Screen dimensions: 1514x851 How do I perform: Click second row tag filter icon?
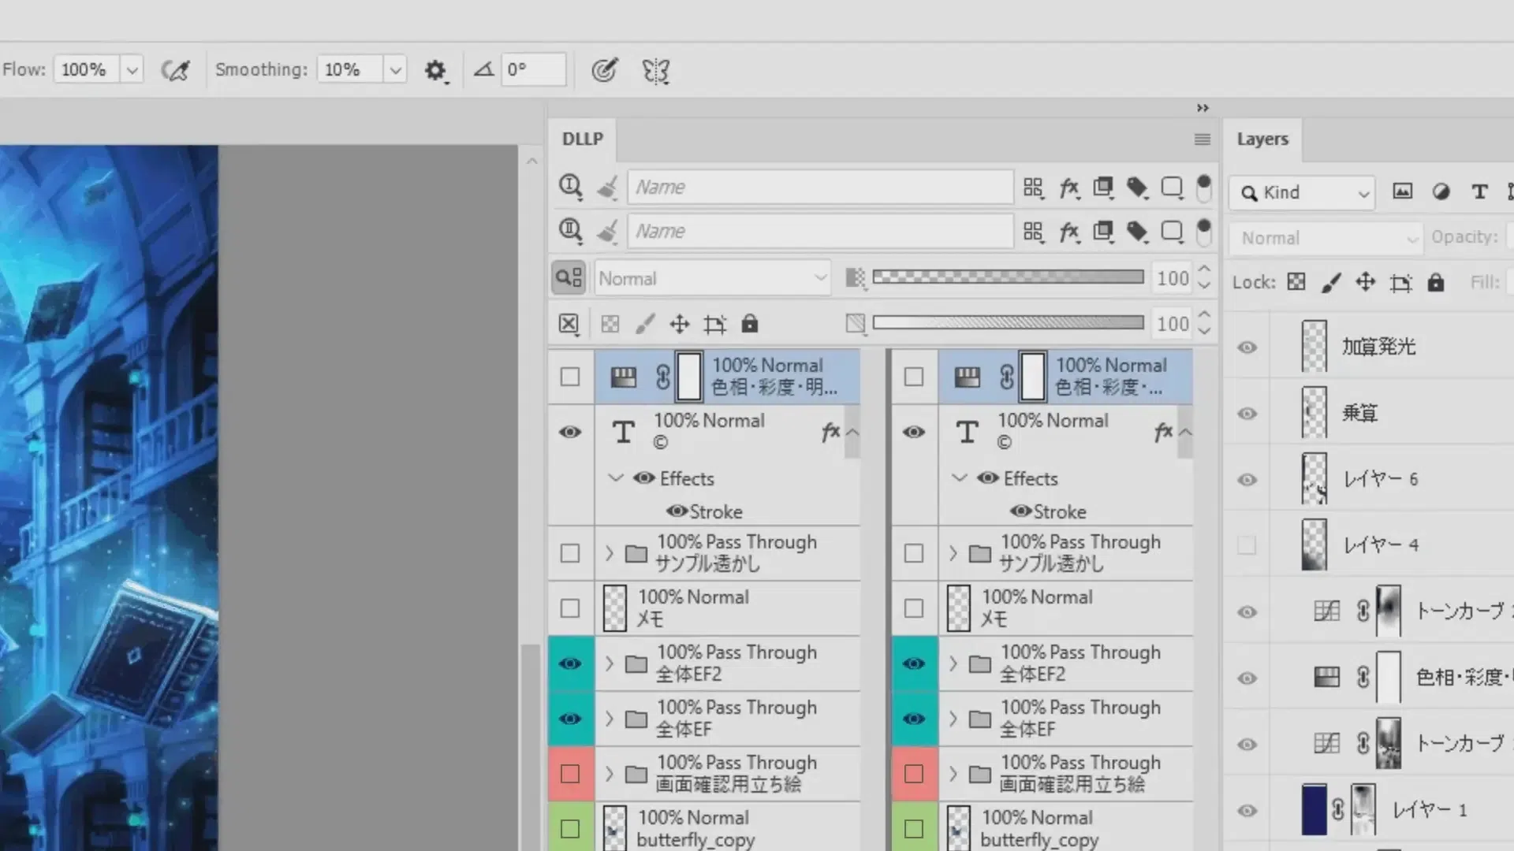pos(1137,232)
